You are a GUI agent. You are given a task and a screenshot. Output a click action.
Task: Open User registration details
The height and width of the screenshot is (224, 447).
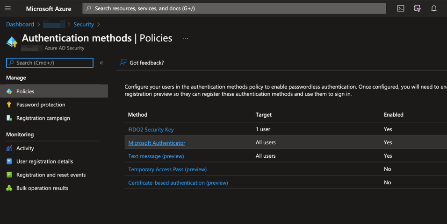(44, 161)
